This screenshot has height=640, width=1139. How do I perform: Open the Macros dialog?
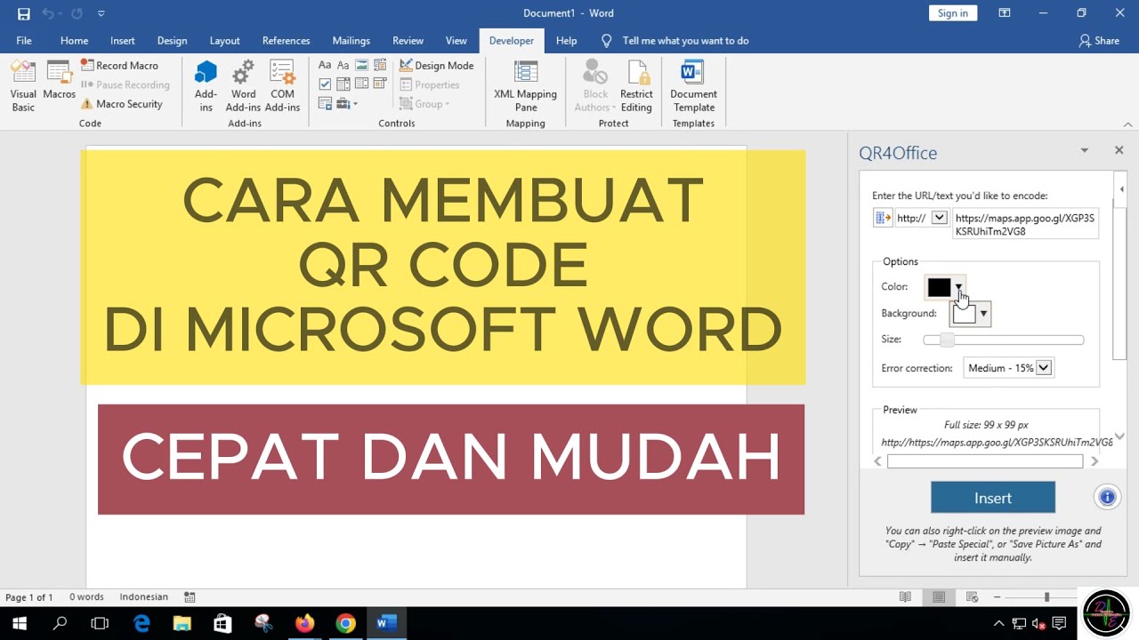click(60, 81)
